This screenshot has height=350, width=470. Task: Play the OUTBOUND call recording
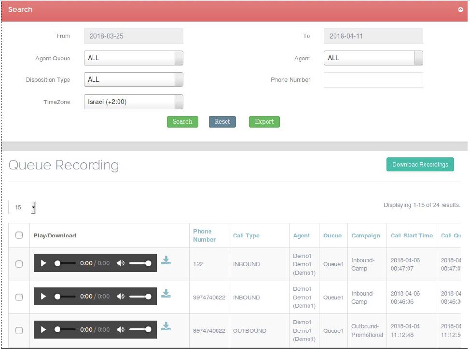43,330
